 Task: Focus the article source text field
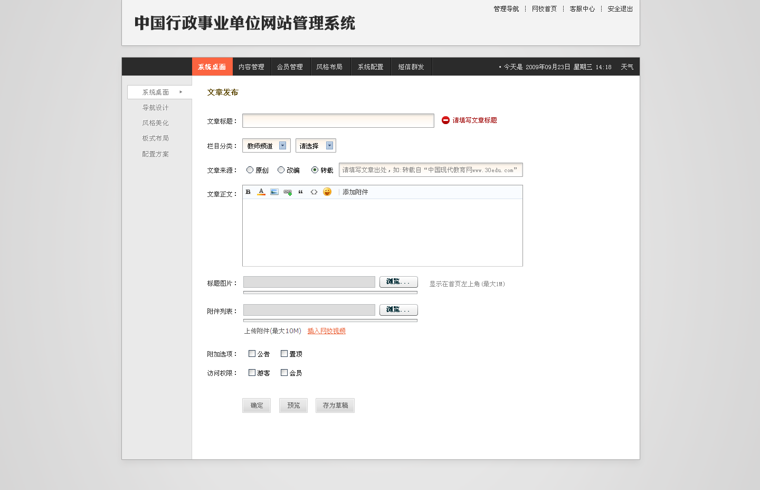pyautogui.click(x=431, y=170)
